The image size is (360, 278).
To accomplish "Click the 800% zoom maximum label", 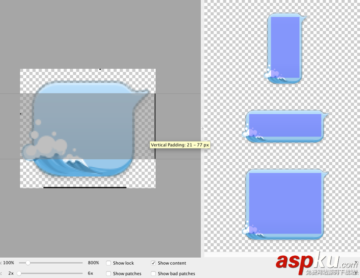I will 93,263.
